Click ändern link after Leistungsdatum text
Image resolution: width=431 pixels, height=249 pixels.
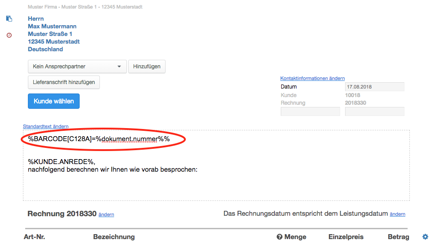point(397,214)
